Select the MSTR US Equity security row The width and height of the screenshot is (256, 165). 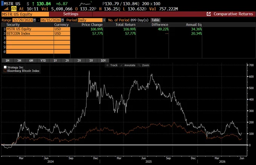point(30,29)
